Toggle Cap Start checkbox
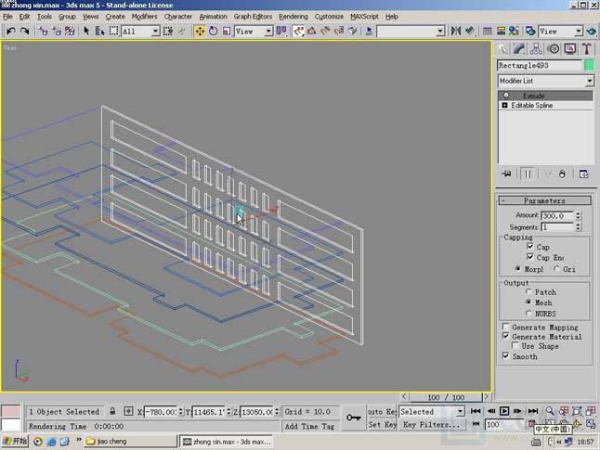600x450 pixels. 530,247
